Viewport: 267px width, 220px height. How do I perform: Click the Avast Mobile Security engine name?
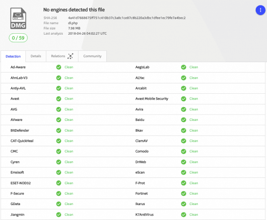point(152,99)
